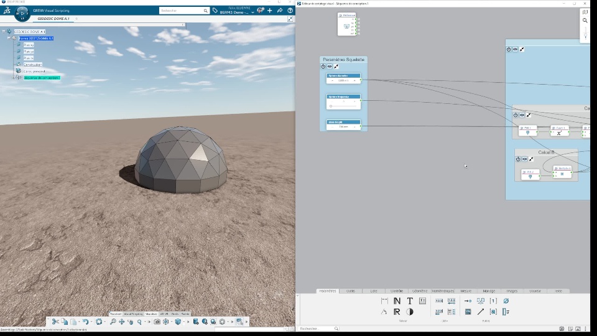Collapse the selected blue tree node

pos(9,38)
